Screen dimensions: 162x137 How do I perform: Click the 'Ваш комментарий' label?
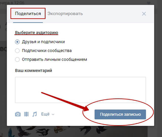click(x=33, y=71)
